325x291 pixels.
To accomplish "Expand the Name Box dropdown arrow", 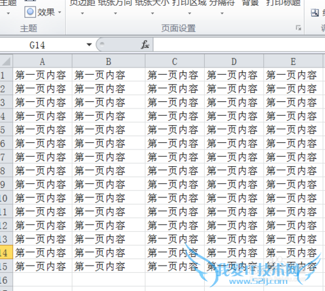I will (x=89, y=45).
